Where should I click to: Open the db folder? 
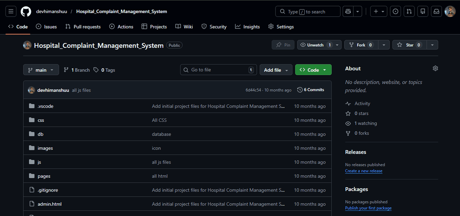tap(40, 134)
